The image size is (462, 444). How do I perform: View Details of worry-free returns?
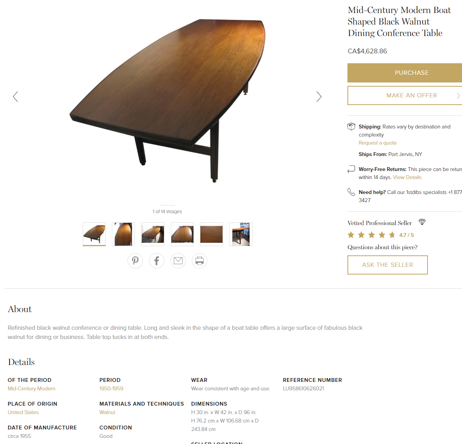pos(407,177)
